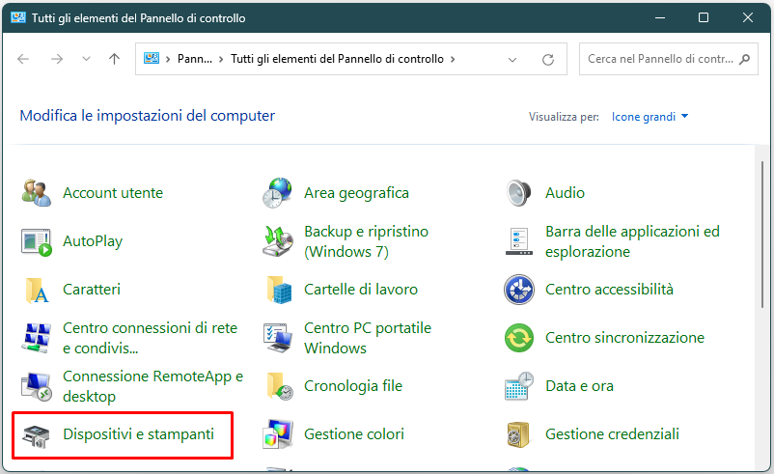Refresh the Control Panel view
The image size is (774, 474).
[x=548, y=59]
